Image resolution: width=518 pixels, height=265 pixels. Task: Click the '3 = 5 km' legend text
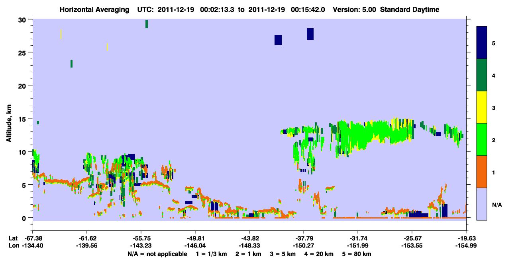coord(283,254)
